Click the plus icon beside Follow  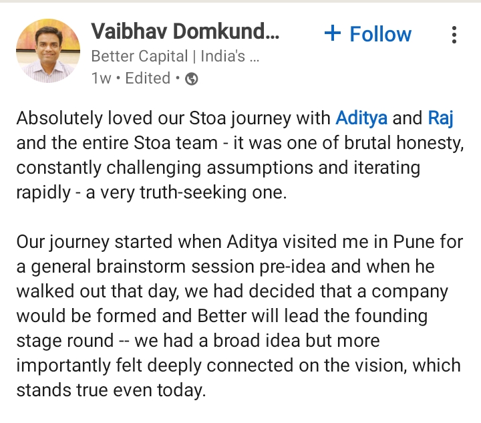click(332, 33)
